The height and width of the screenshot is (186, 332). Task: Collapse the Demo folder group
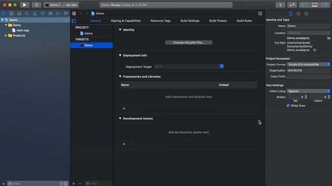pyautogui.click(x=6, y=25)
